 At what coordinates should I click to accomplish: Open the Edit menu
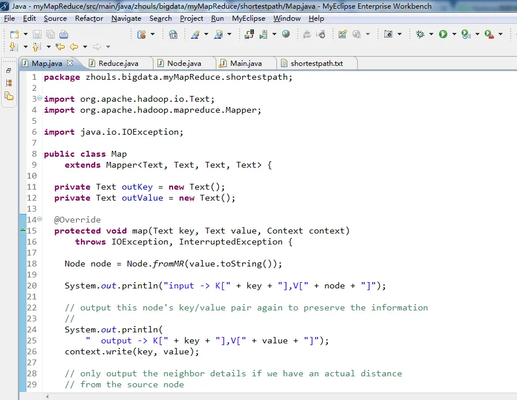coord(29,18)
